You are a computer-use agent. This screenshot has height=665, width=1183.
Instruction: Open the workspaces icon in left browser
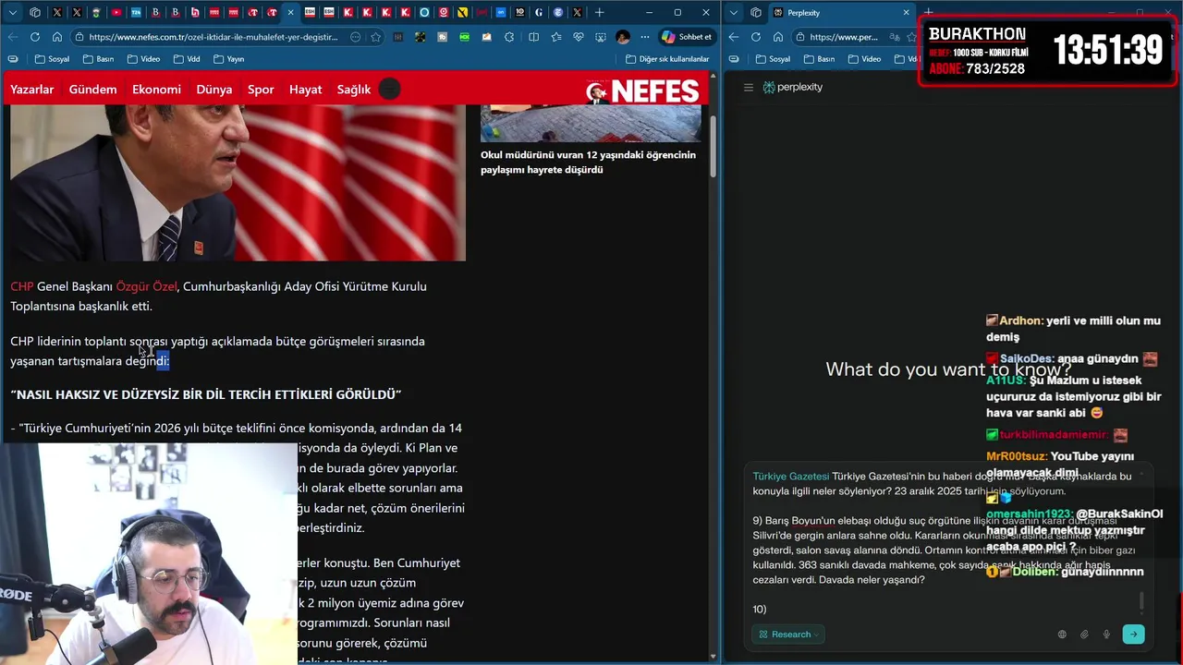(x=35, y=13)
